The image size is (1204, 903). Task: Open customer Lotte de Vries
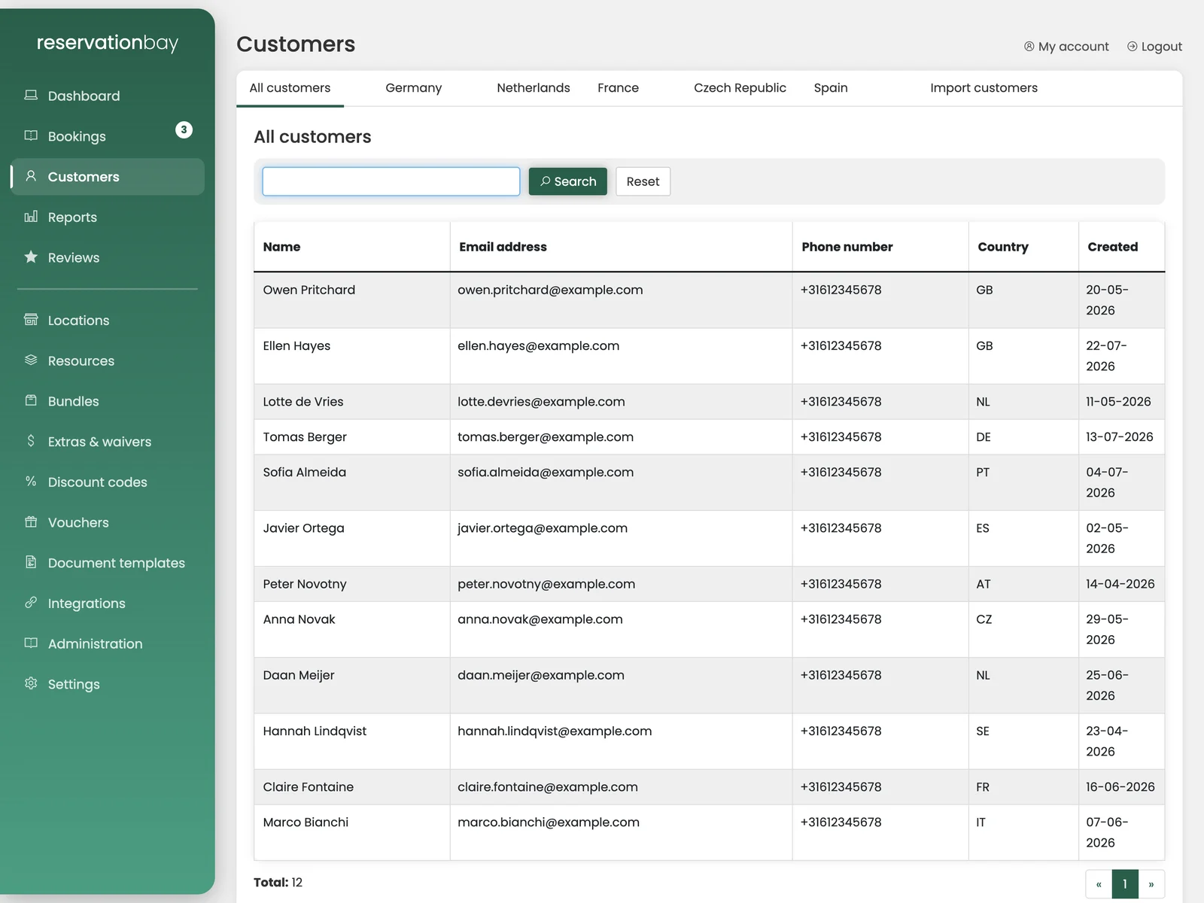tap(303, 402)
